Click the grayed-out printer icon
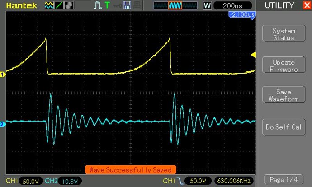The image size is (312, 187). pos(137,5)
